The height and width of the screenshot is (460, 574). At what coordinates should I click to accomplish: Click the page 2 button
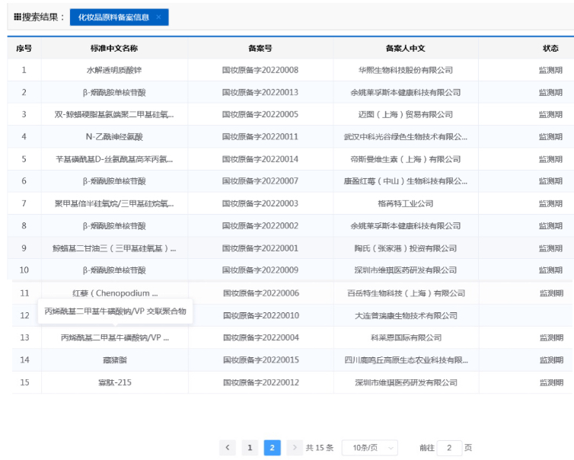coord(272,448)
